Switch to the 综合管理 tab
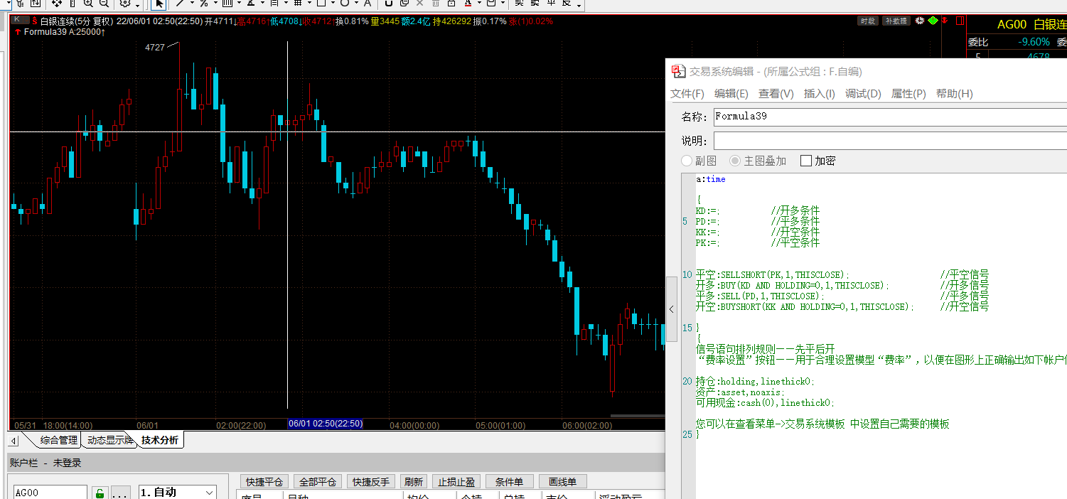Image resolution: width=1067 pixels, height=499 pixels. [x=59, y=440]
